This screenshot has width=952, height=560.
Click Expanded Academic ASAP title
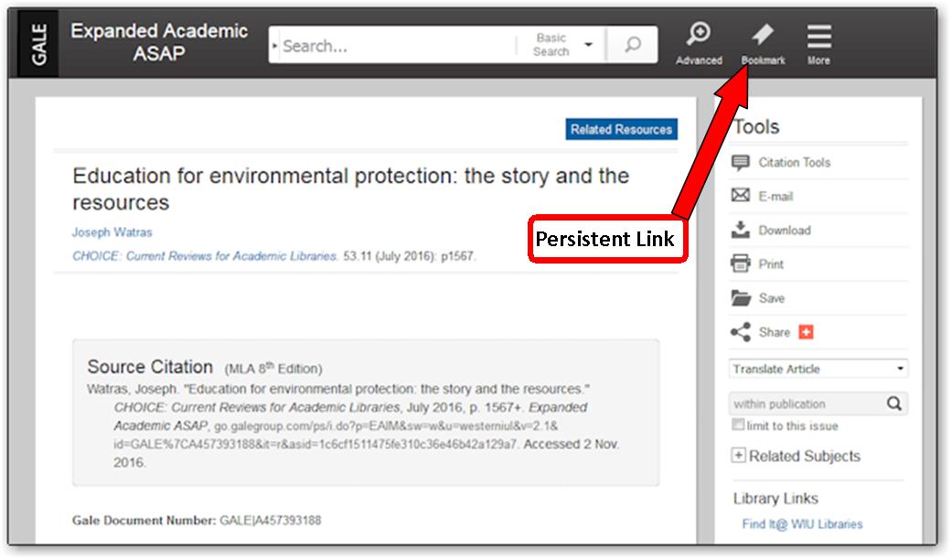159,42
